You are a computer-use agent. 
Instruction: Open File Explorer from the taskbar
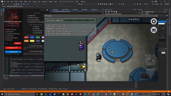(42, 94)
